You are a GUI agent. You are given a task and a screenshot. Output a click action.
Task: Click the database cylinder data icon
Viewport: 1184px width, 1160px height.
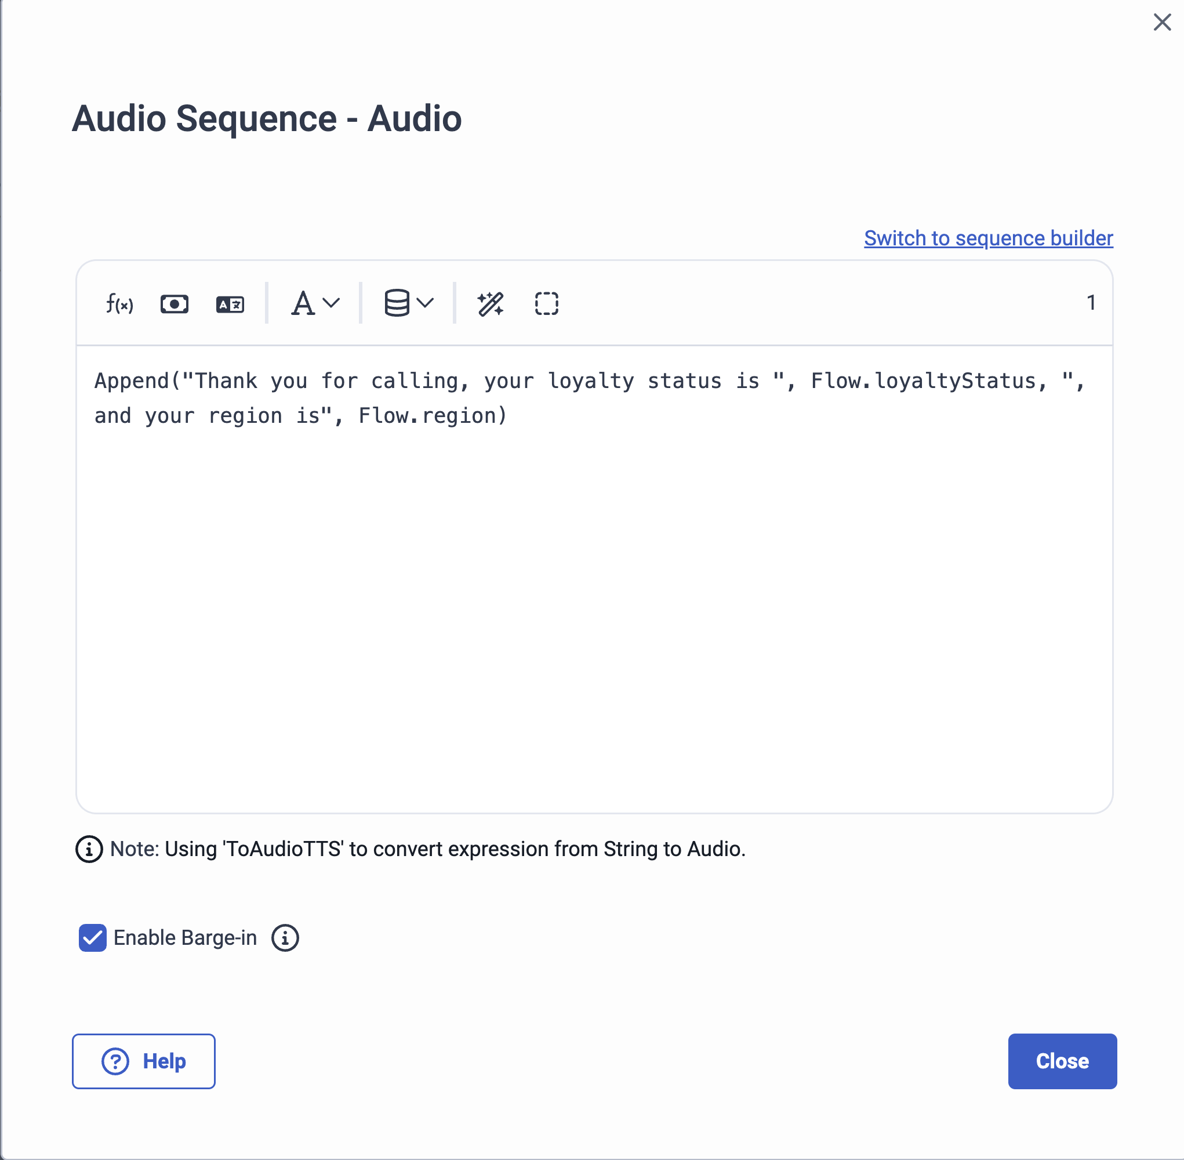(x=397, y=303)
